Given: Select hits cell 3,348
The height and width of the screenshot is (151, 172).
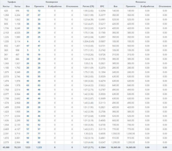Looking at the screenshot, I should tap(17, 72).
